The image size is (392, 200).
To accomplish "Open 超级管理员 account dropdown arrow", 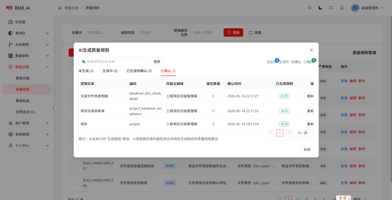I will click(x=382, y=8).
